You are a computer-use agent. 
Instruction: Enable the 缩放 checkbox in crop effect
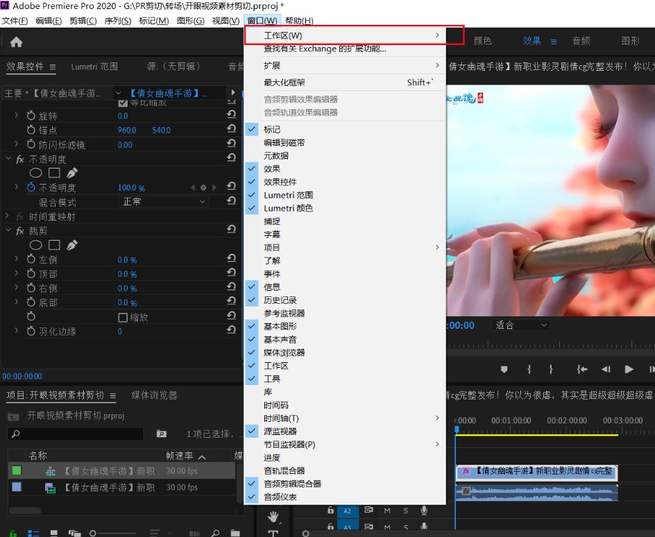click(123, 318)
